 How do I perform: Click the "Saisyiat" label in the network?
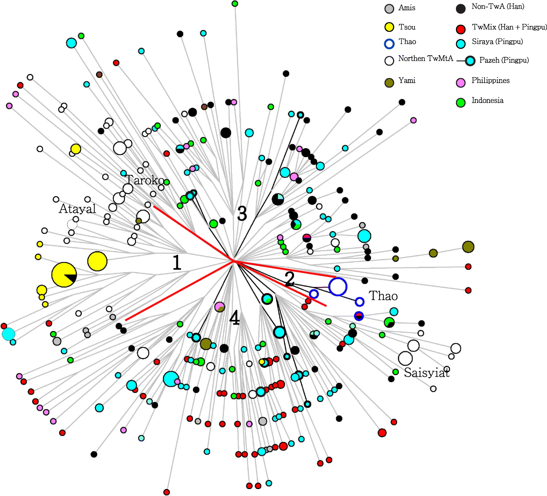tap(427, 372)
